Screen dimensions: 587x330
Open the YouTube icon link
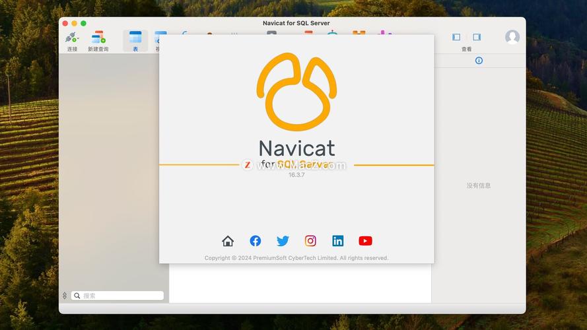[x=365, y=241]
